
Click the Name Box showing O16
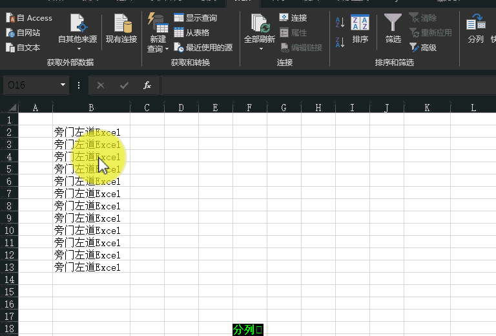tap(32, 85)
